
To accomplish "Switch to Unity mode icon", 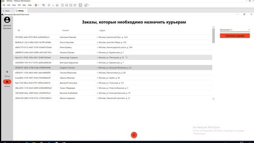I will 75,5.
